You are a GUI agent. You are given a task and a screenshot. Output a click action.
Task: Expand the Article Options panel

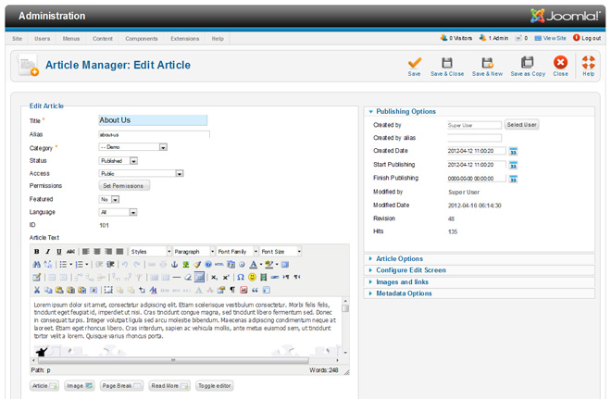[399, 259]
